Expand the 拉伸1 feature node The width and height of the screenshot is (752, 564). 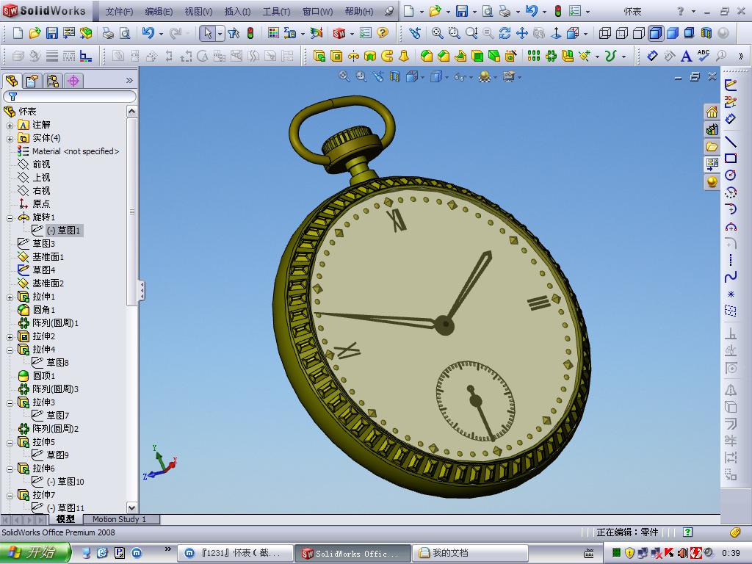click(x=10, y=297)
